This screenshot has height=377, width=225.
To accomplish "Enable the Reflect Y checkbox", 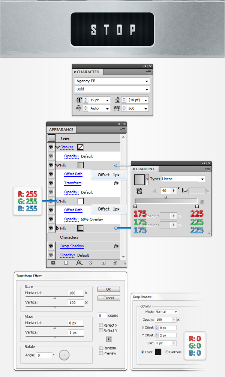I will click(101, 330).
